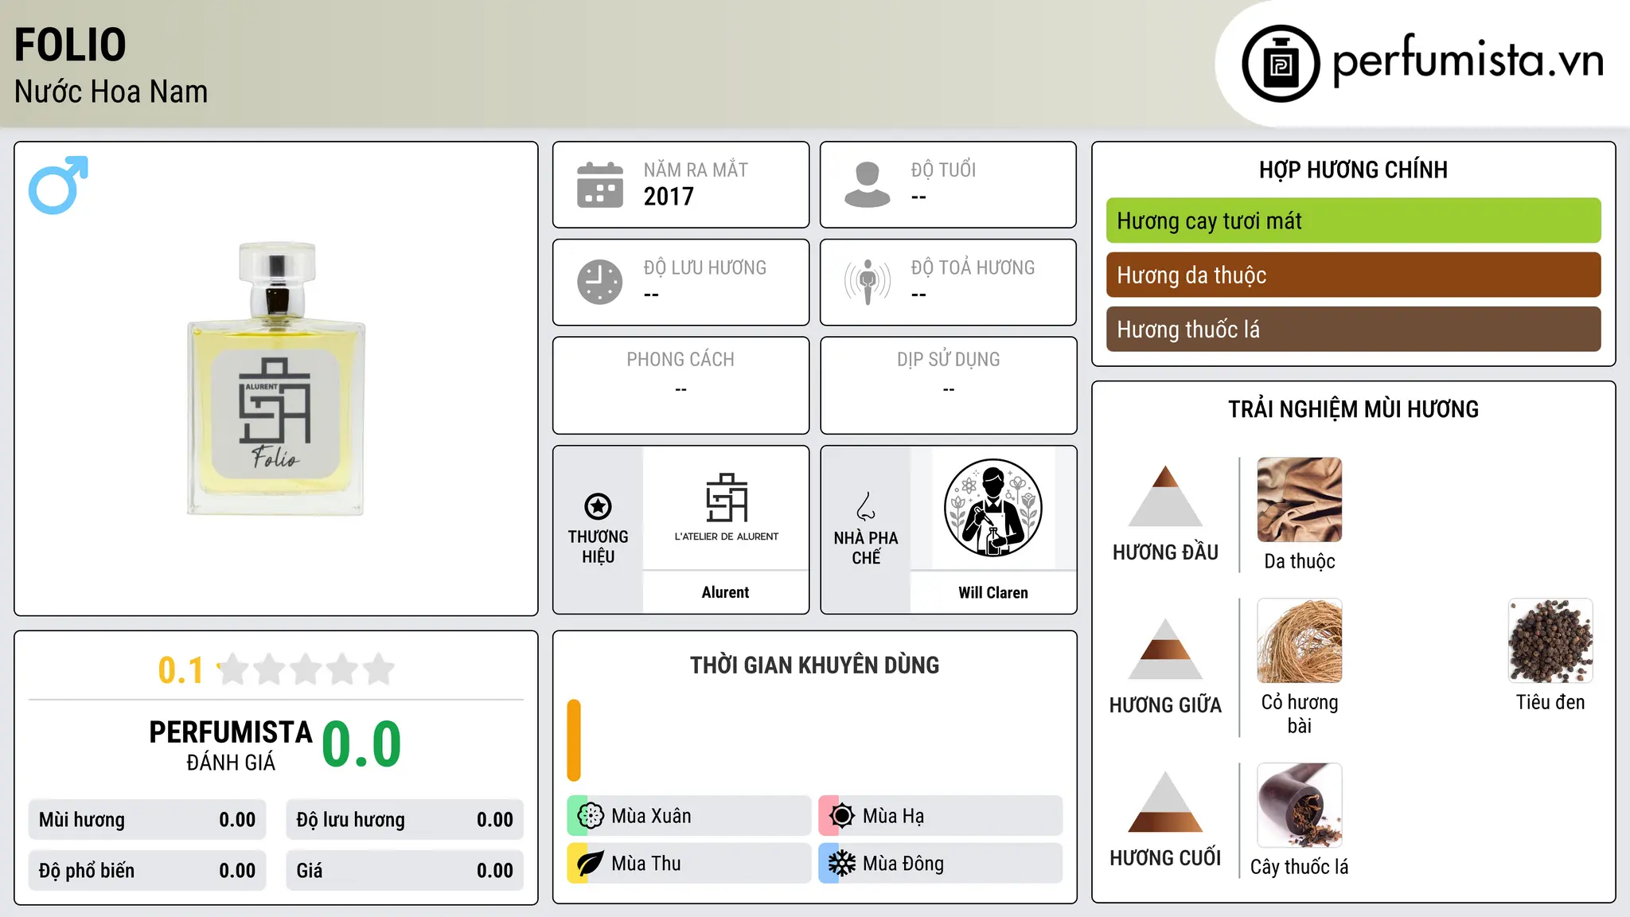Click the HỢP HƯƠNG CHÍNH heading
This screenshot has width=1630, height=917.
pos(1353,170)
